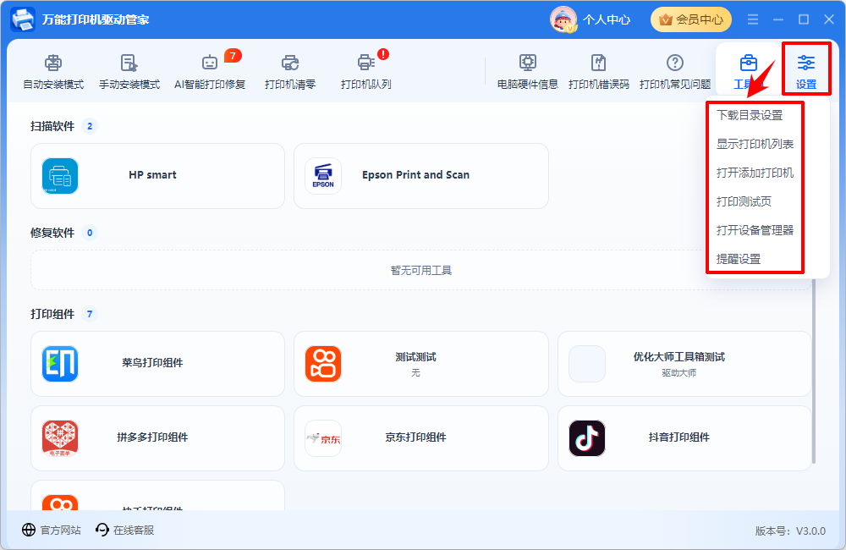Screen dimensions: 846x550
Task: Open 打印机常见问题 (printer FAQ)
Action: coord(675,71)
